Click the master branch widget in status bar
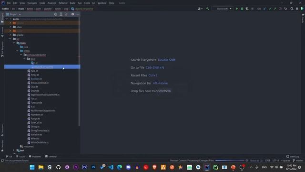The image size is (305, 172). (x=298, y=161)
